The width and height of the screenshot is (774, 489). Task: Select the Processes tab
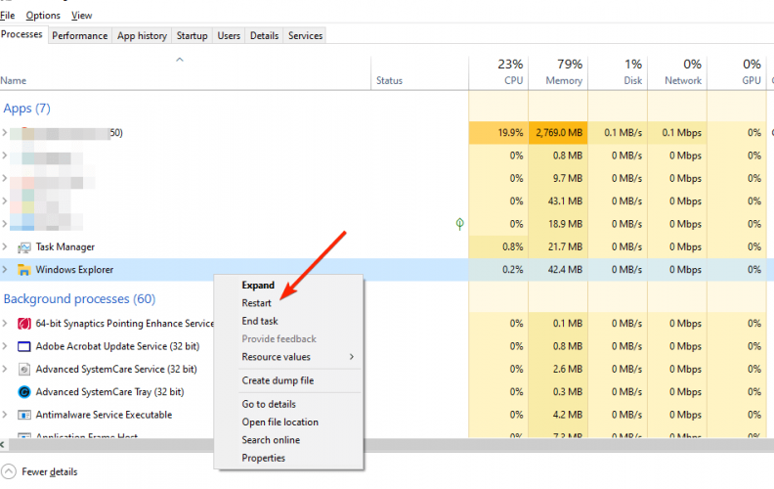tap(21, 34)
